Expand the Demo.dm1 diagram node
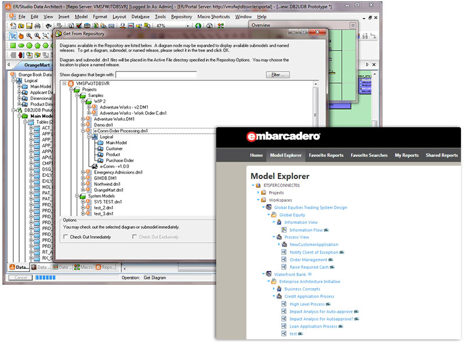The height and width of the screenshot is (344, 465). [83, 125]
